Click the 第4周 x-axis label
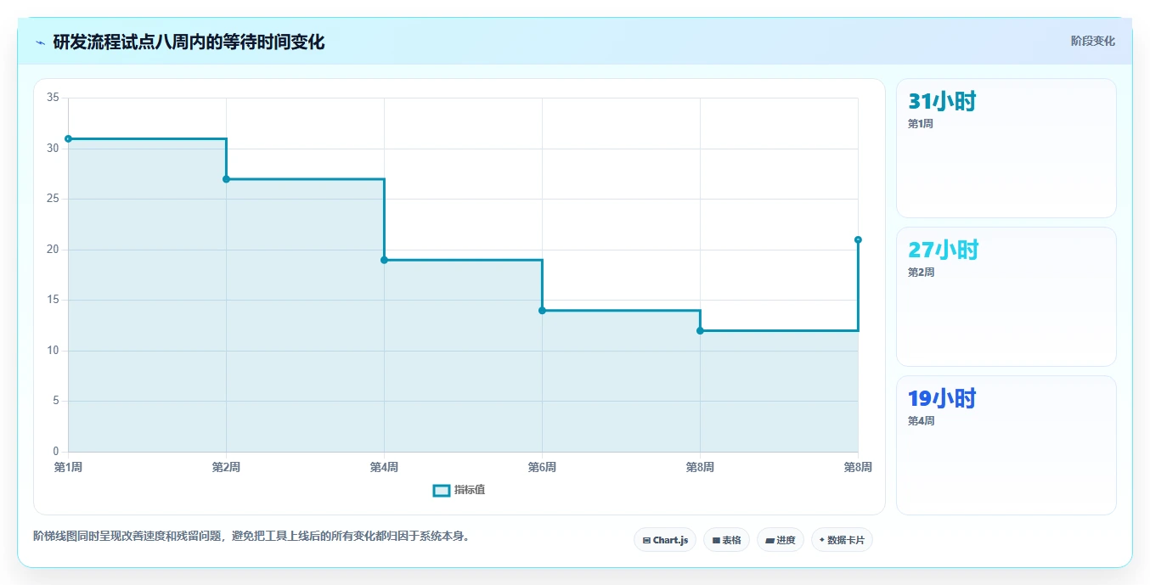This screenshot has height=585, width=1150. (x=384, y=467)
